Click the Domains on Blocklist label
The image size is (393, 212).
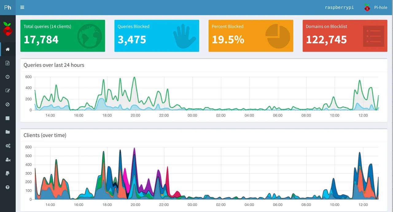326,26
